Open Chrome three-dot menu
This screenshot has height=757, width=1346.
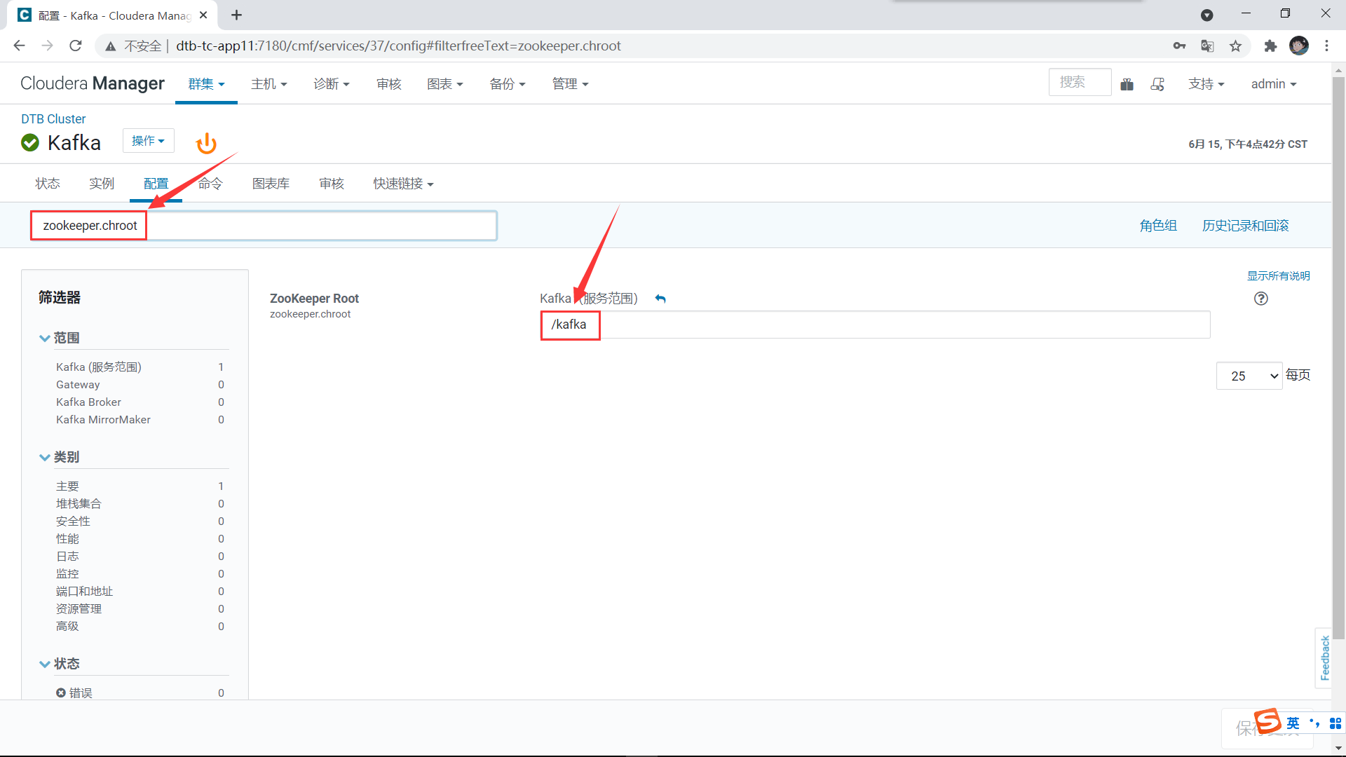coord(1326,46)
